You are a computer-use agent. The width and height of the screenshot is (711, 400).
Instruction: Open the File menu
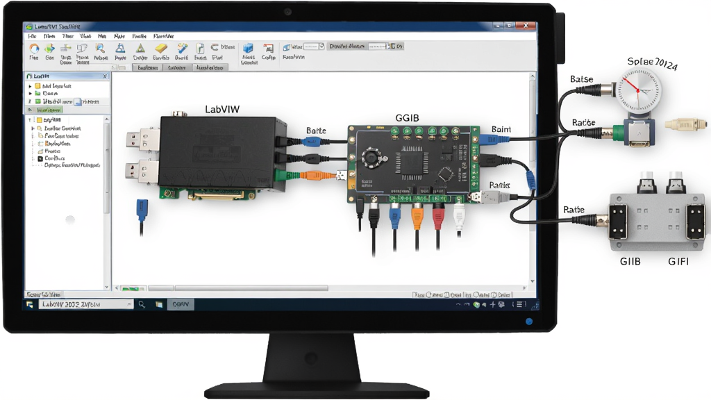(x=32, y=36)
